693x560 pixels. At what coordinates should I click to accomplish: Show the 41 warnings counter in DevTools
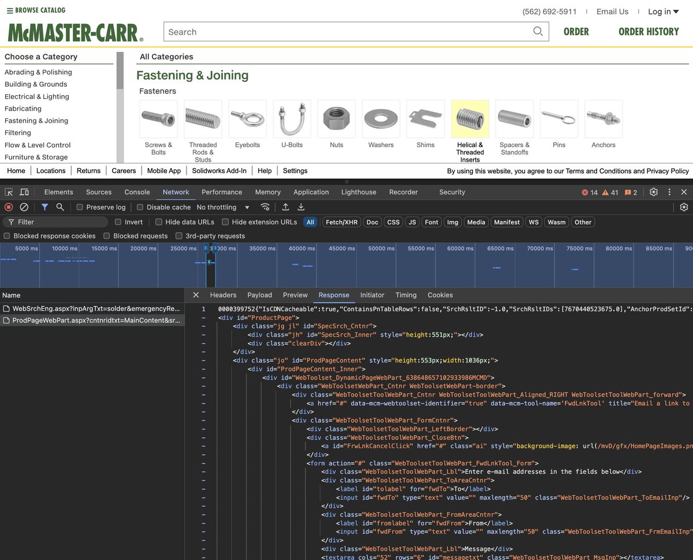(610, 192)
